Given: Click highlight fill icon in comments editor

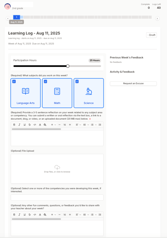Looking at the screenshot, I should point(45,215).
